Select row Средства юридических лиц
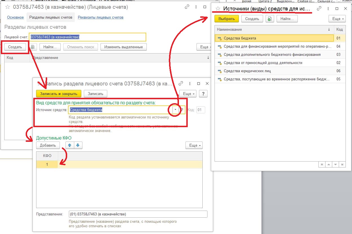Screen dimensions: 352x234 tap(280, 71)
